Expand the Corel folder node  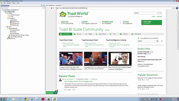tap(8, 17)
